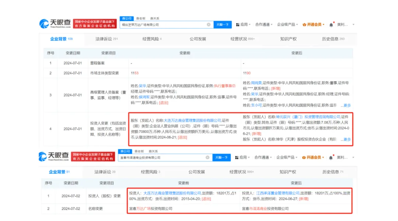
Task: Open 开通会员 menu in the 烟台芝罘 page header
Action: [314, 25]
